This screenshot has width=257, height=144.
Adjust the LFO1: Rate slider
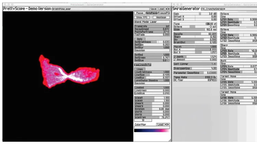click(x=238, y=19)
